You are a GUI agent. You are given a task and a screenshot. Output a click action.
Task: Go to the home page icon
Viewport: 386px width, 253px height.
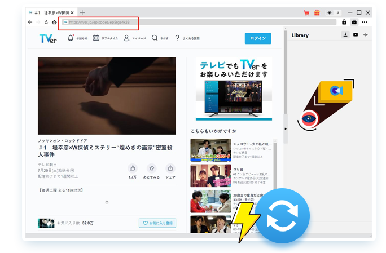(54, 22)
